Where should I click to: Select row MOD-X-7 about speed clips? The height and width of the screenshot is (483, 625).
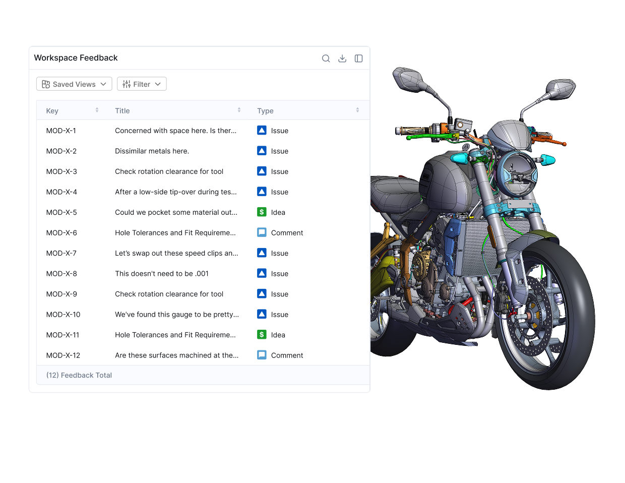175,253
